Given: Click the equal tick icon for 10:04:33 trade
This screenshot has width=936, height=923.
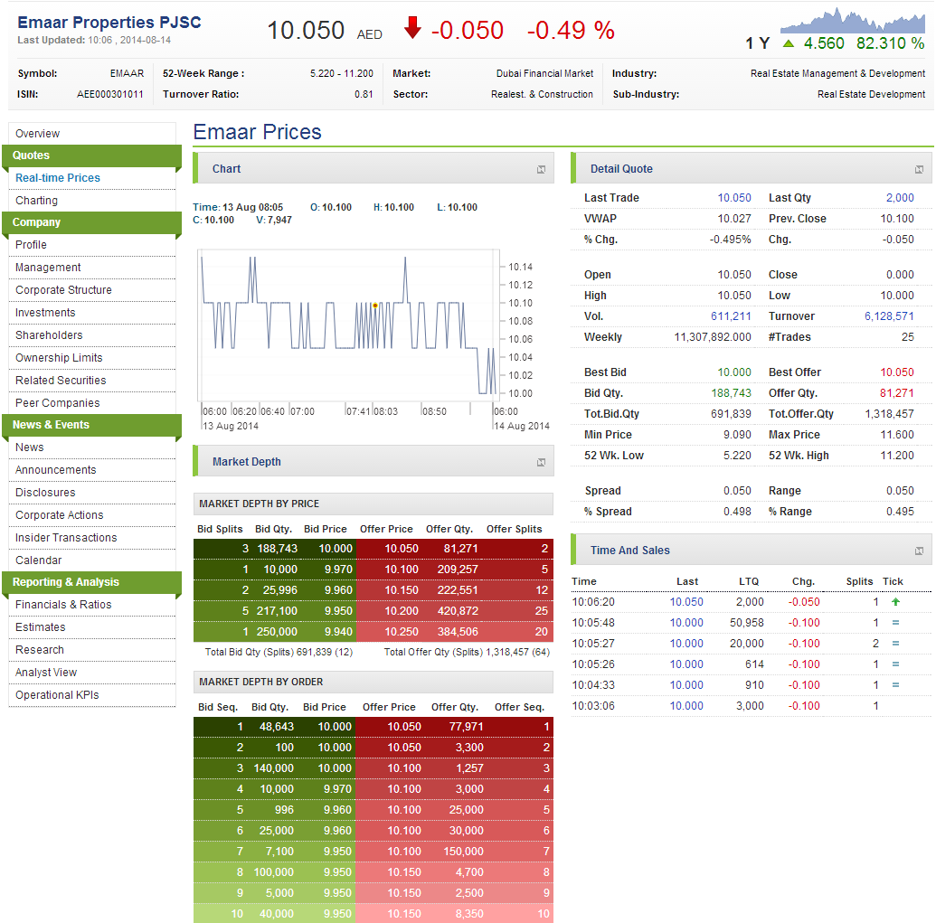Looking at the screenshot, I should (x=894, y=685).
